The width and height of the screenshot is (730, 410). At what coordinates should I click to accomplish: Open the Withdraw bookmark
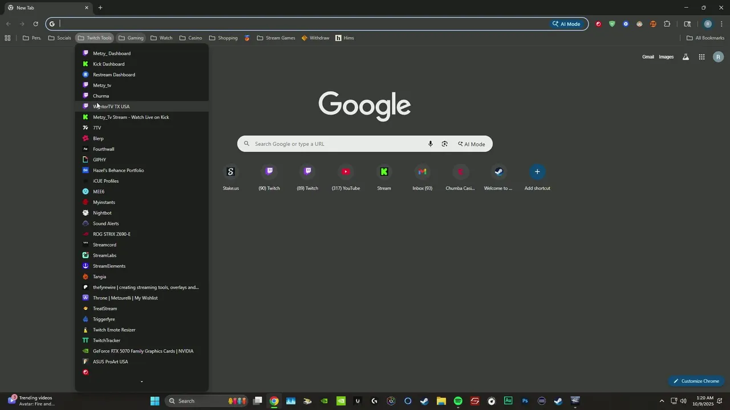tap(315, 38)
